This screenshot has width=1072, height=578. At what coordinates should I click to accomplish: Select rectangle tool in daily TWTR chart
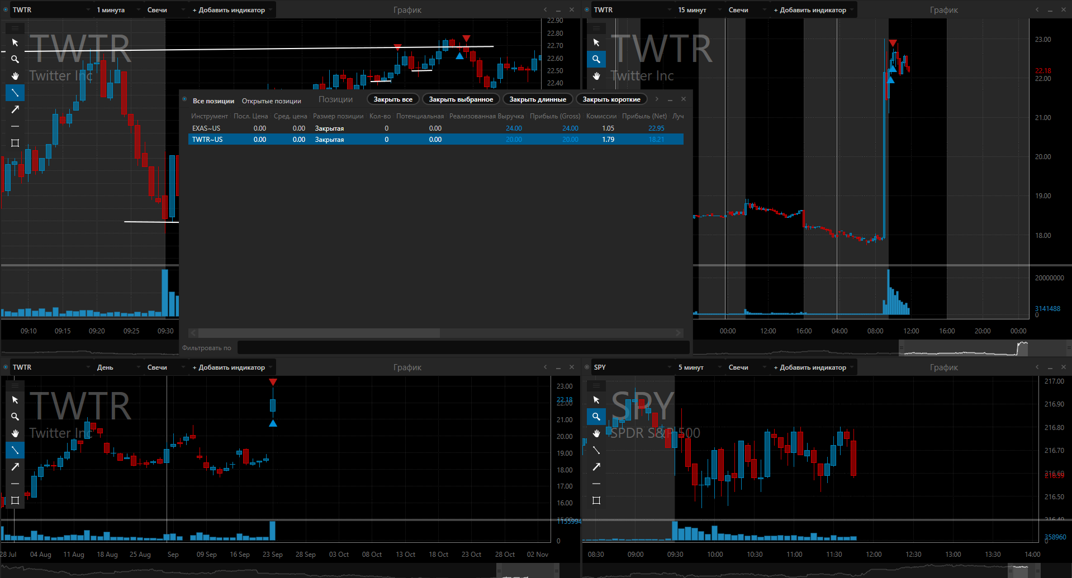[x=15, y=500]
